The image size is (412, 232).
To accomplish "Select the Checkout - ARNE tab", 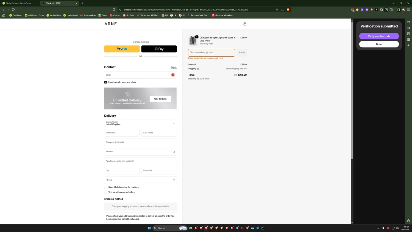I will (x=59, y=3).
